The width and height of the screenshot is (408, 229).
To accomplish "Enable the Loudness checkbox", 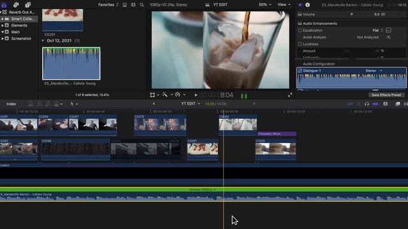I will pos(300,44).
